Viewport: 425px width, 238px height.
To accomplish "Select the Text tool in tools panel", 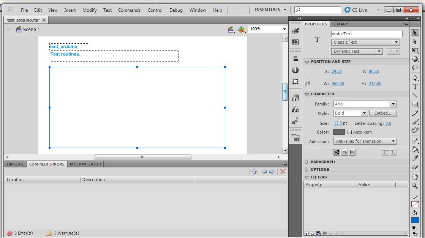I will [x=415, y=87].
